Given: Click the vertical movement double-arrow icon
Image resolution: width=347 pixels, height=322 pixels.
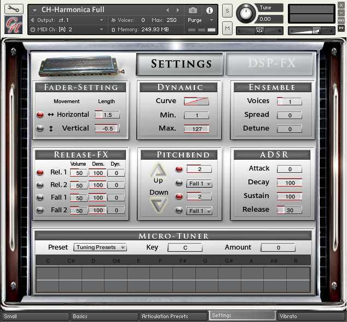Looking at the screenshot, I should point(51,128).
